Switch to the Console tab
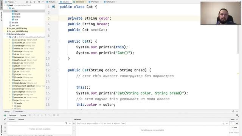 click(23, 115)
